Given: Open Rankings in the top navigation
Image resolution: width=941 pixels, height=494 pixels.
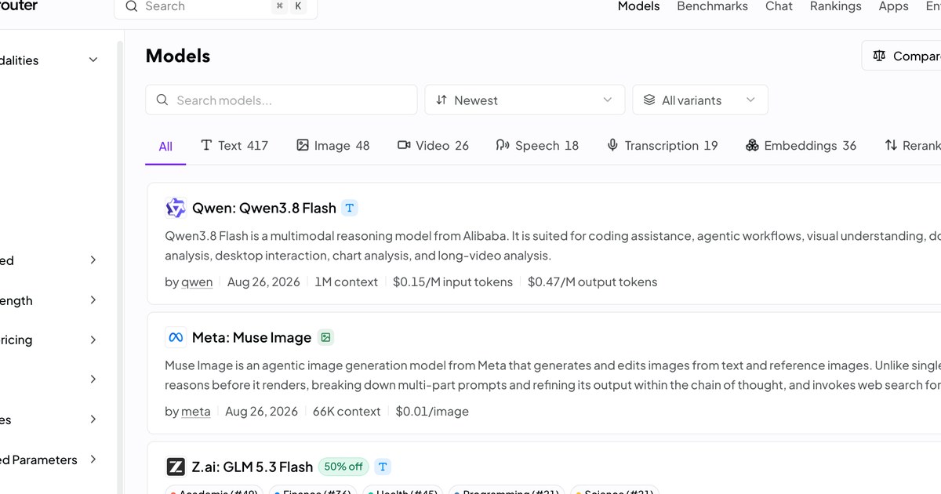Looking at the screenshot, I should (836, 6).
